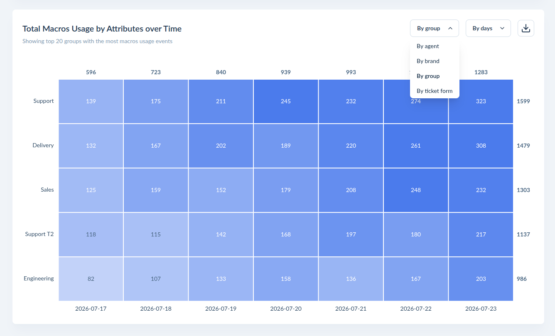Image resolution: width=555 pixels, height=336 pixels.
Task: Click Engineering cell showing 82
Action: click(91, 279)
